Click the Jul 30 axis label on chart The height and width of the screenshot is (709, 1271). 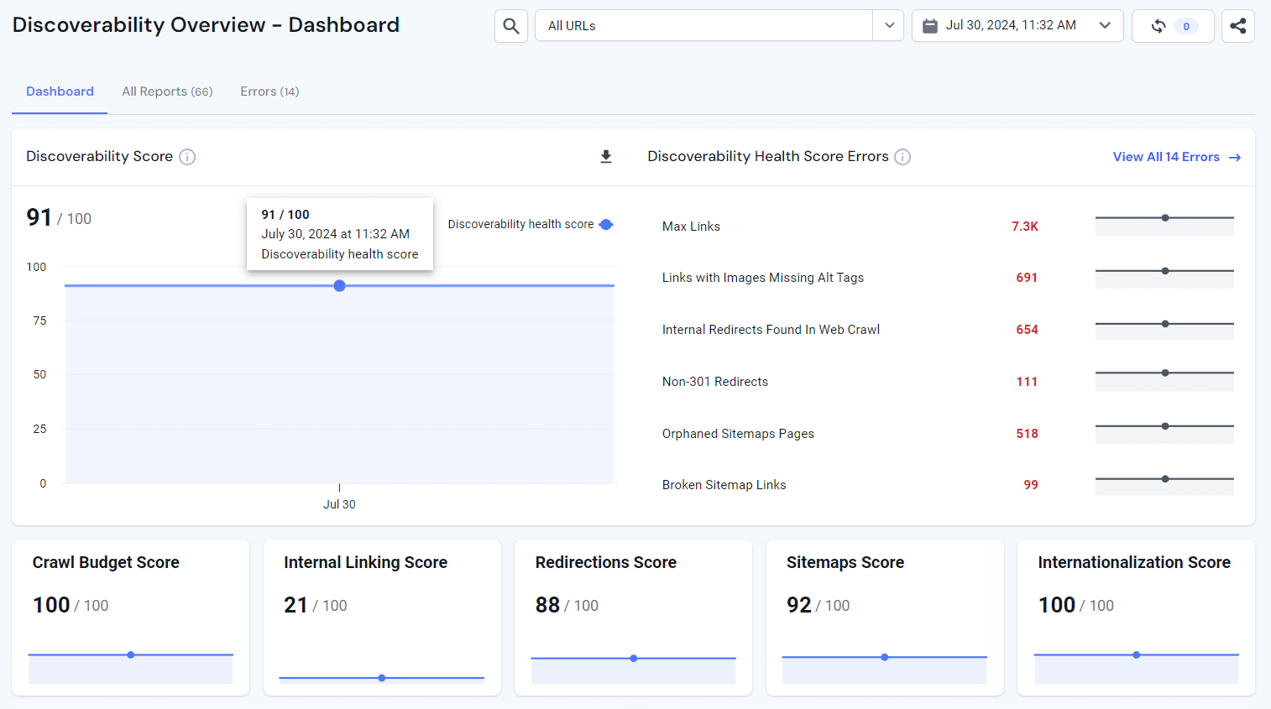pos(339,504)
